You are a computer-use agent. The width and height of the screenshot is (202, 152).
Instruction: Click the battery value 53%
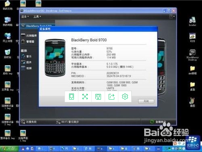[x=109, y=52]
